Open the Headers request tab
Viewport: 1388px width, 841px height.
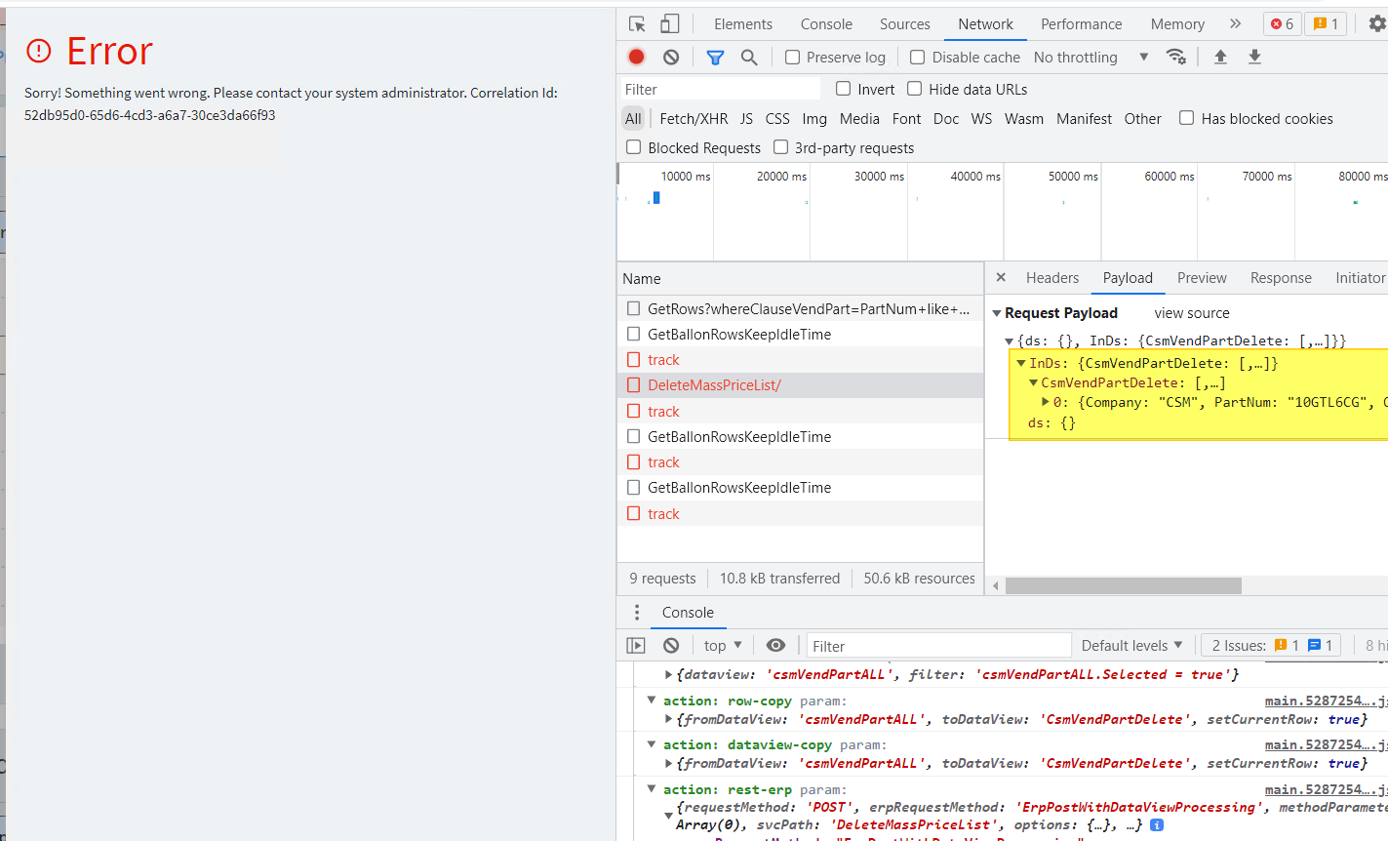pyautogui.click(x=1052, y=278)
